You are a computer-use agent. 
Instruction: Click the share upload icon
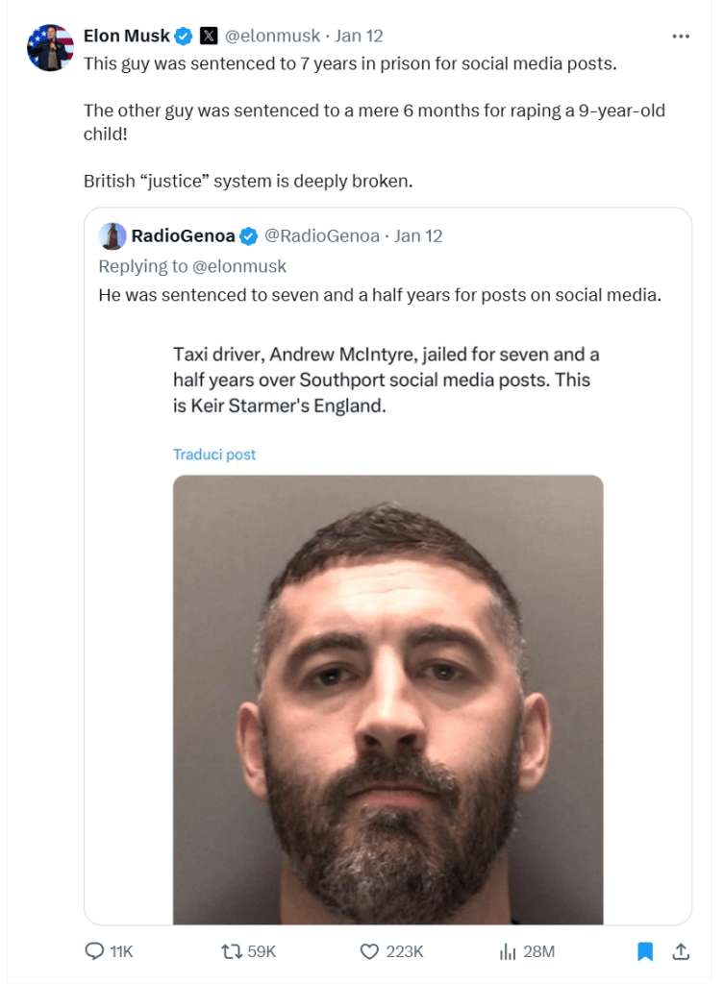(x=681, y=951)
